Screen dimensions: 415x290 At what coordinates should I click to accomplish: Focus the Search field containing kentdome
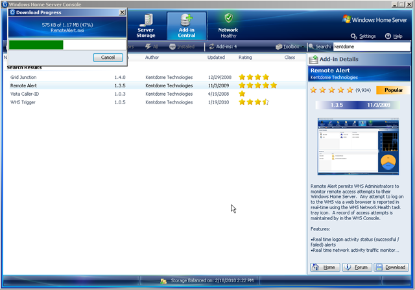click(x=372, y=47)
